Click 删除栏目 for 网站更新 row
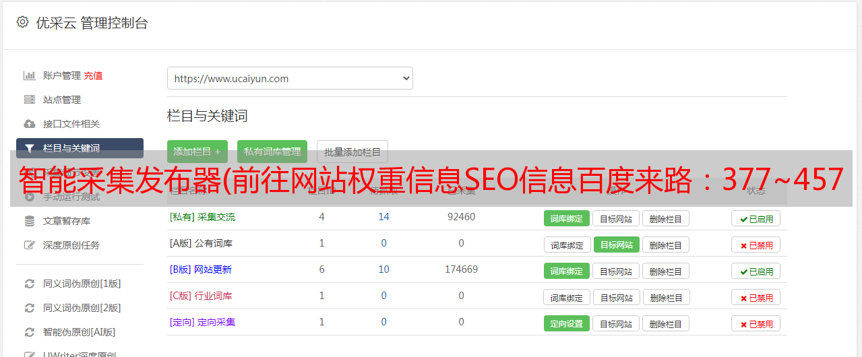 [666, 271]
